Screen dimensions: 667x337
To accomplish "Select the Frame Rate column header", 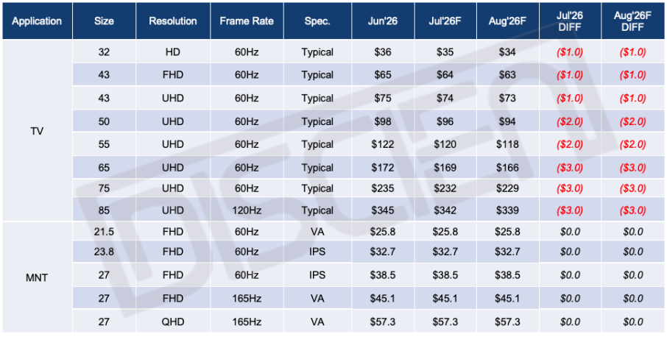I will [x=247, y=21].
